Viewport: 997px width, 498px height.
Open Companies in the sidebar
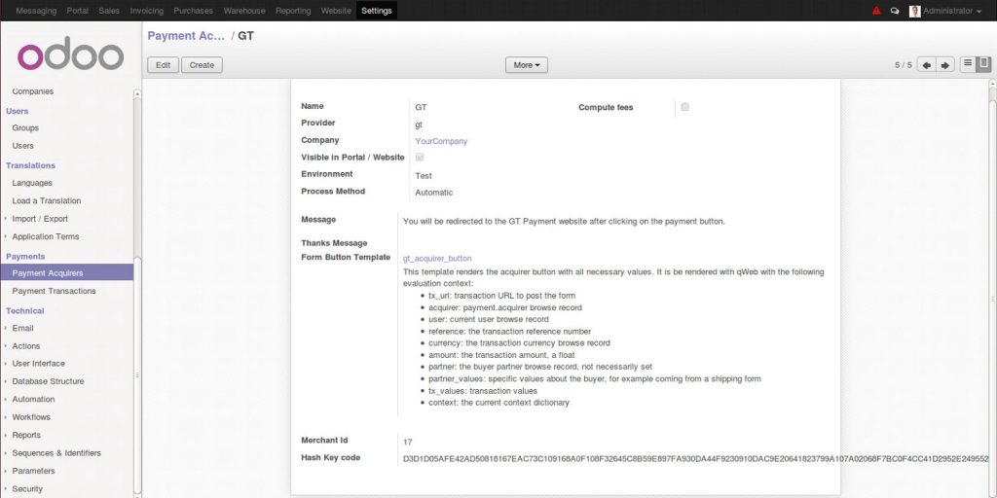coord(33,91)
